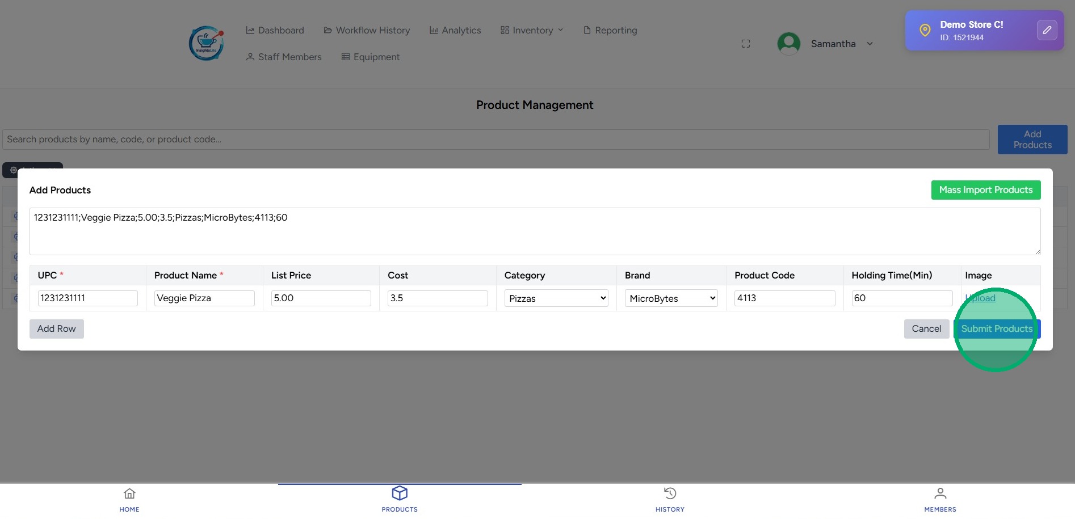Viewport: 1075px width, 519px height.
Task: Go to Members in the bottom navigation
Action: [940, 499]
